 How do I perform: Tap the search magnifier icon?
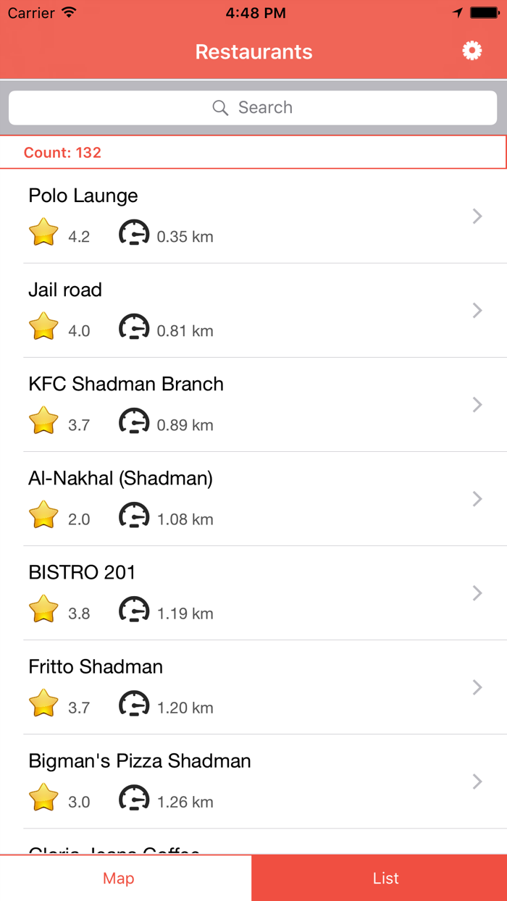[x=220, y=107]
